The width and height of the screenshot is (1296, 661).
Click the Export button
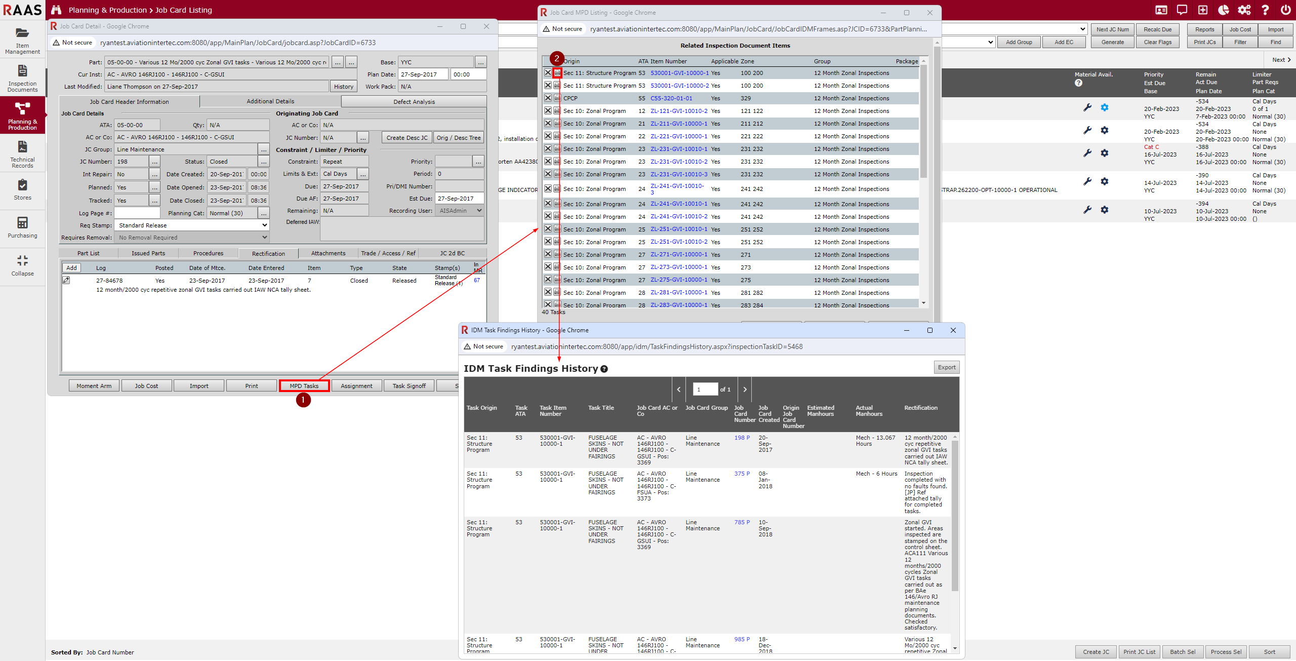[x=946, y=367]
